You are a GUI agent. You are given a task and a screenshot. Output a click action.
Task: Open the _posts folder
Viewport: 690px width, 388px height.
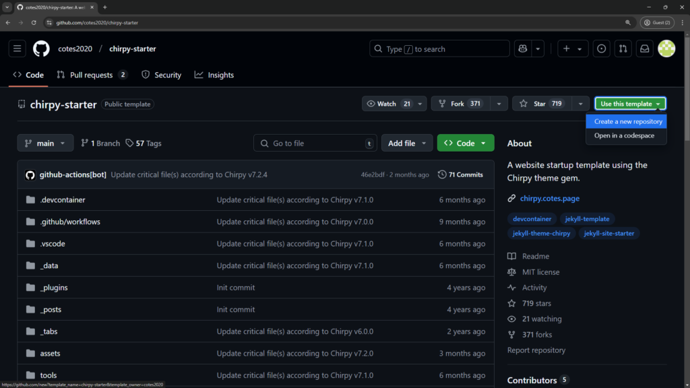[x=51, y=310]
